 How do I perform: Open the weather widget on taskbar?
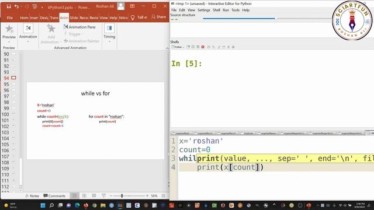click(x=10, y=205)
